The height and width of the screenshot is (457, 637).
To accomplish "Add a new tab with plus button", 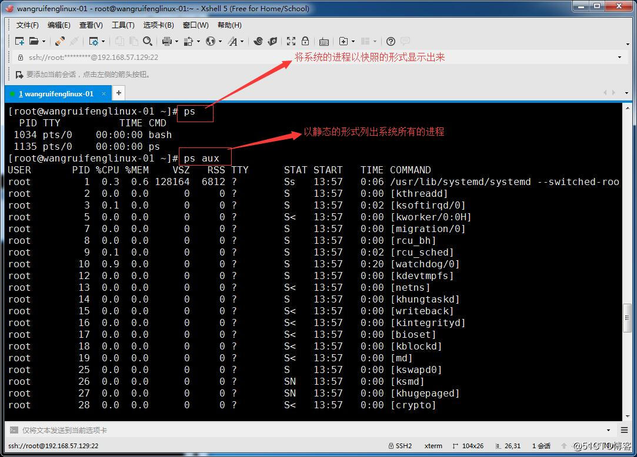I will point(119,93).
